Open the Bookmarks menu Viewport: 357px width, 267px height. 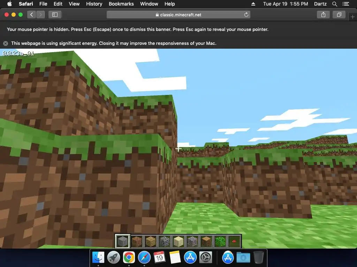121,4
